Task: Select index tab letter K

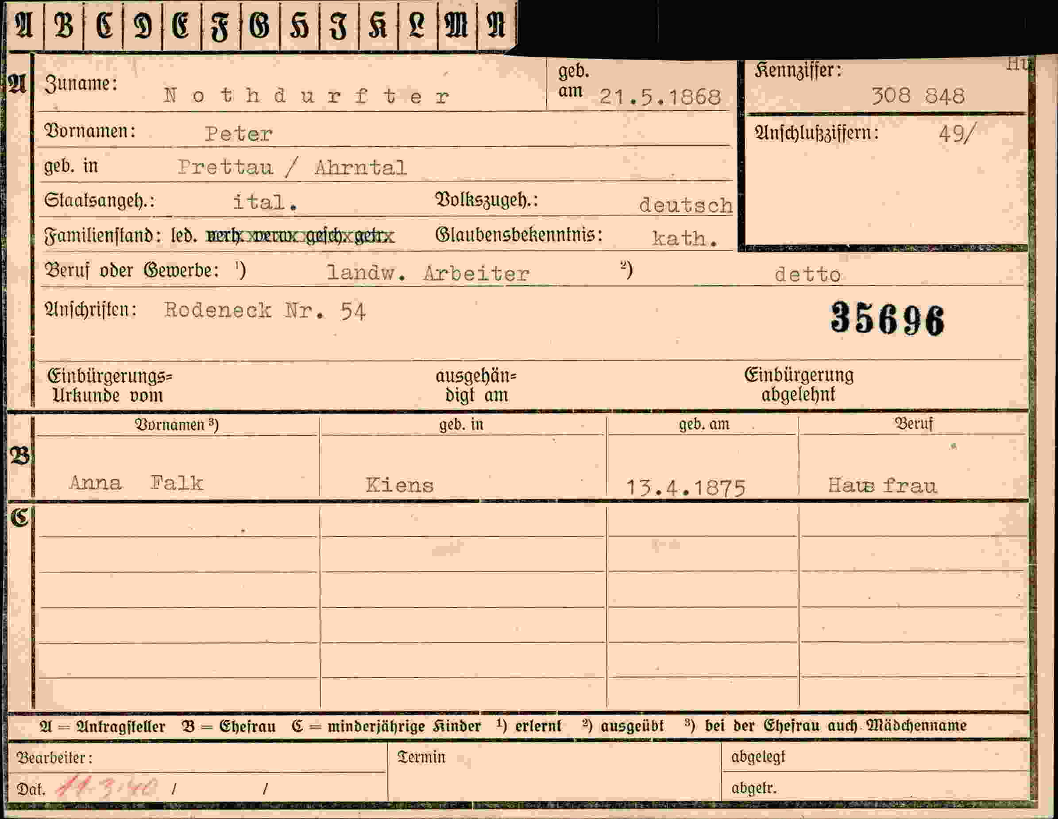Action: point(378,26)
